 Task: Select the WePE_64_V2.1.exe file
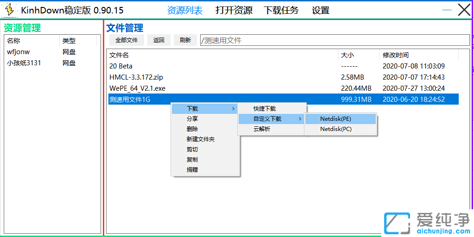[283, 88]
